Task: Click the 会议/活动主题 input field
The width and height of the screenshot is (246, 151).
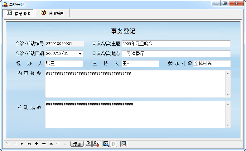Action: (176, 44)
